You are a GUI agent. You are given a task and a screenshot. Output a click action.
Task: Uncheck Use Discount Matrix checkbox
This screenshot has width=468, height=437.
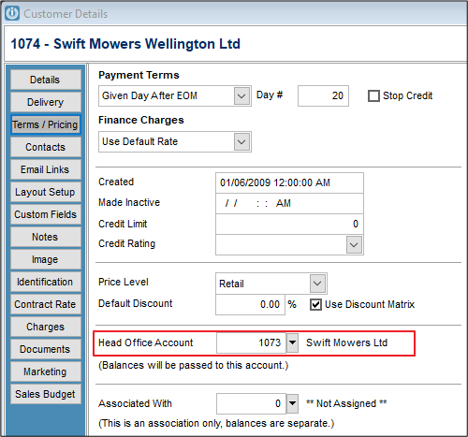315,304
